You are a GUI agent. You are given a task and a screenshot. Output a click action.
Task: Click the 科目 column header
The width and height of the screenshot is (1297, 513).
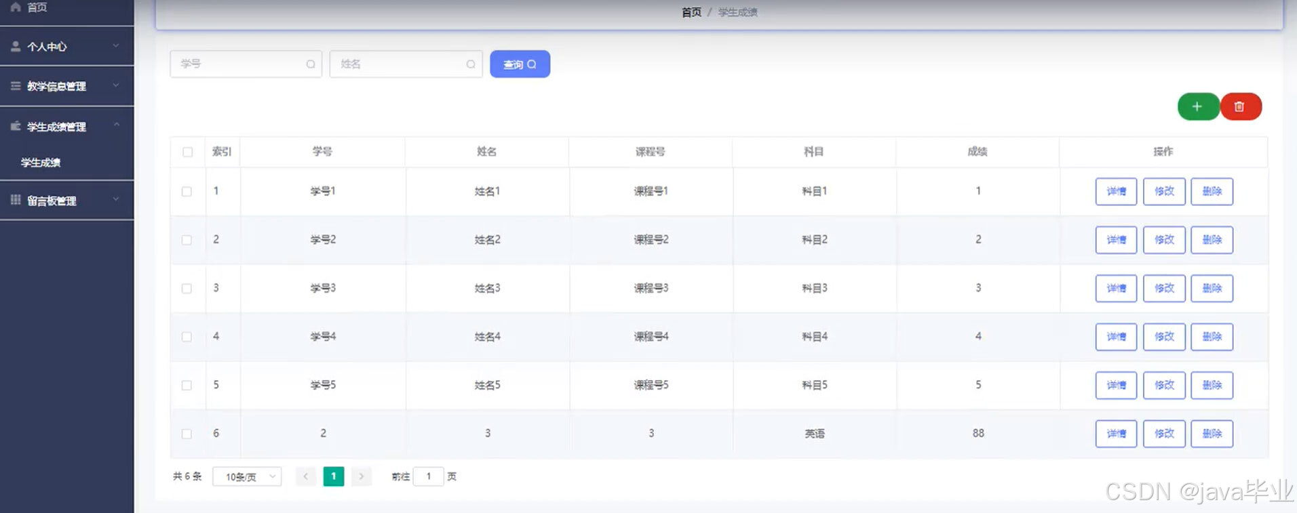[x=814, y=152]
